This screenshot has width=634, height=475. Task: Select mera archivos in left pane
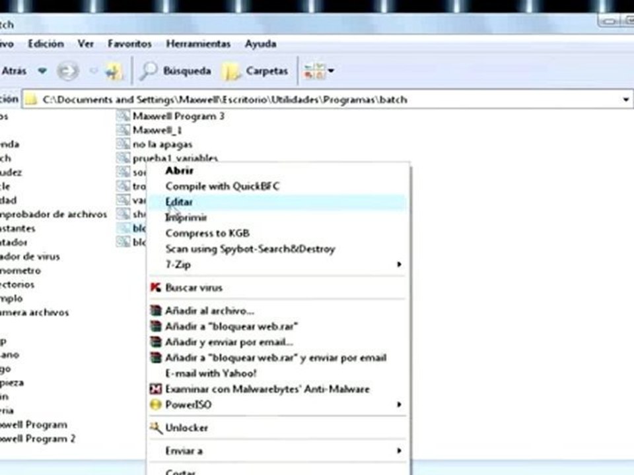click(x=34, y=313)
